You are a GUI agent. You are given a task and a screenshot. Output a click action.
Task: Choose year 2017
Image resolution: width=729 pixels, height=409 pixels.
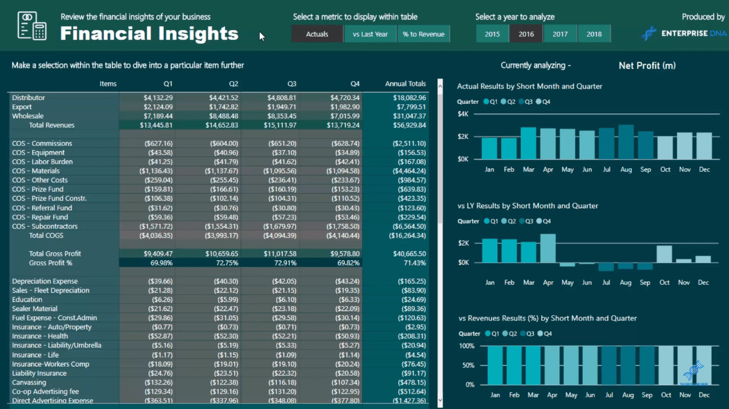560,34
